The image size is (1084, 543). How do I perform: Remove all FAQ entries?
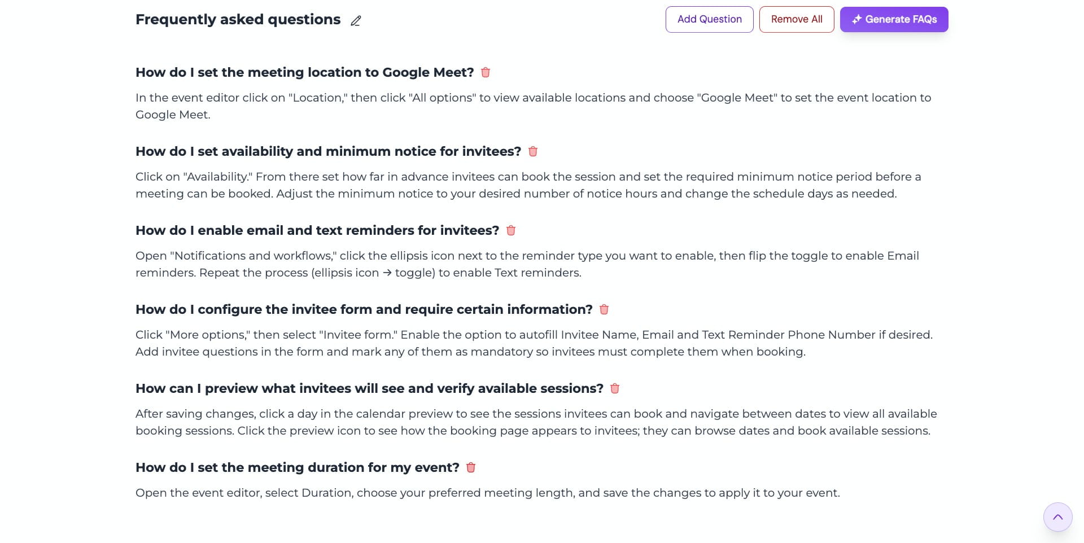[797, 19]
